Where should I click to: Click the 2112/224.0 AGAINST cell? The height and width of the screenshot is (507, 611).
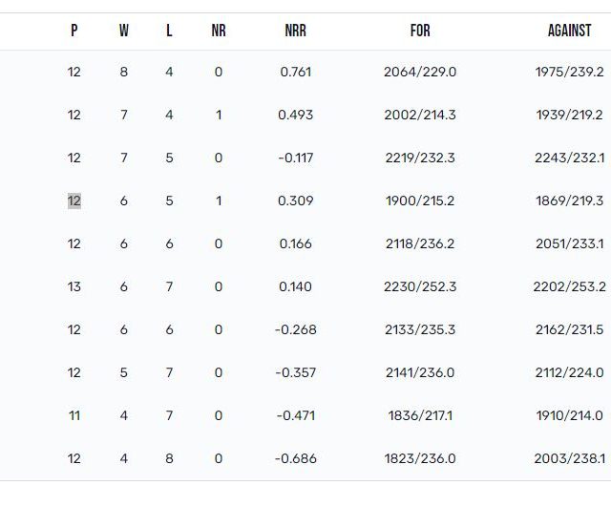tap(569, 372)
